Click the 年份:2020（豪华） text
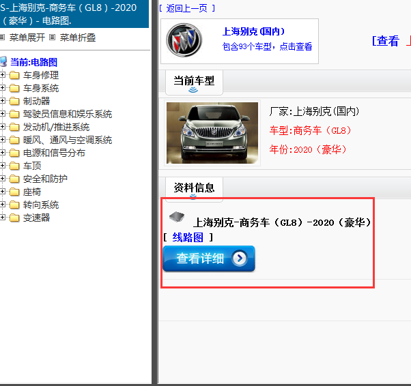This screenshot has height=386, width=411. coord(309,149)
